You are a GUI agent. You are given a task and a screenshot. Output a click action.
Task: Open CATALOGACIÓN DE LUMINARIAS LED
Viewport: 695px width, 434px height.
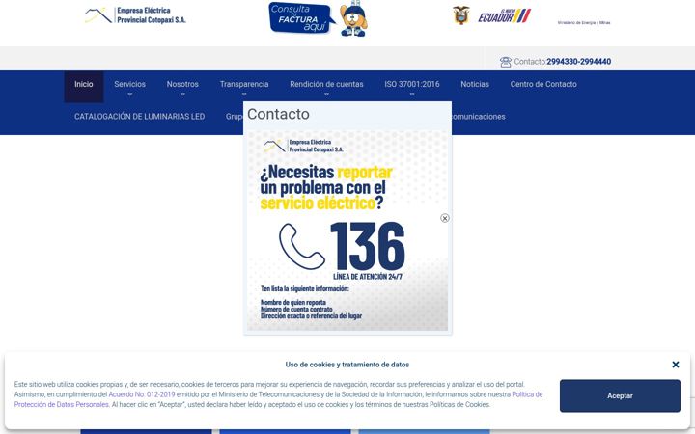tap(140, 117)
